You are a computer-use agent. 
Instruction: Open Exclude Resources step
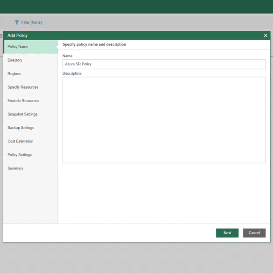pyautogui.click(x=31, y=101)
